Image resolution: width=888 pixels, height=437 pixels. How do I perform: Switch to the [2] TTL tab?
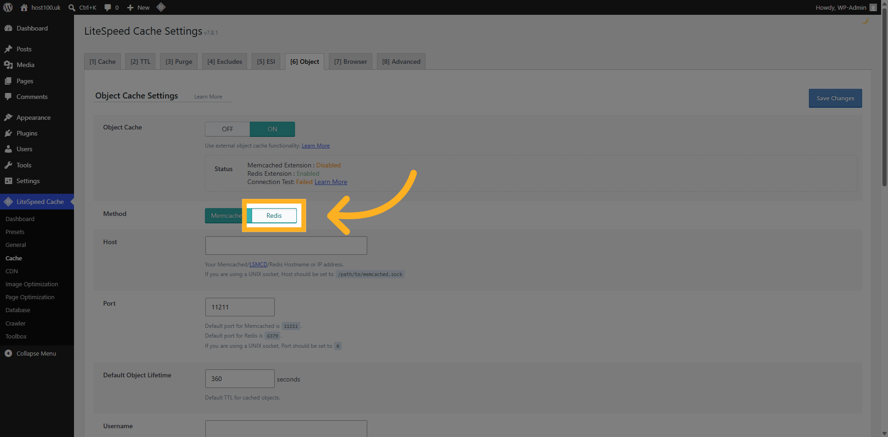140,62
